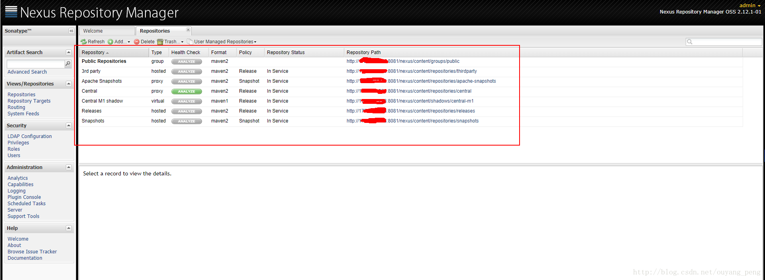Open About link under Help
Screen dimensions: 765x280
14,245
